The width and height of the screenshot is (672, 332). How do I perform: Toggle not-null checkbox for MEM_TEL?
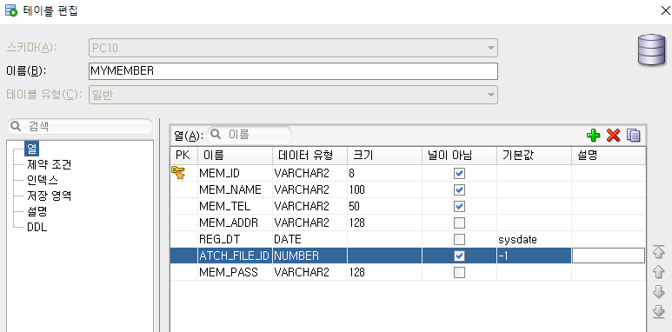click(x=459, y=207)
